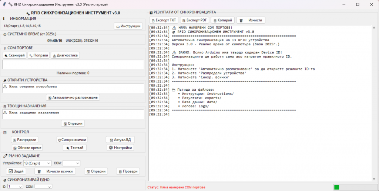The image size is (379, 191).
Task: Copy results using Копирай button
Action: coord(222,20)
